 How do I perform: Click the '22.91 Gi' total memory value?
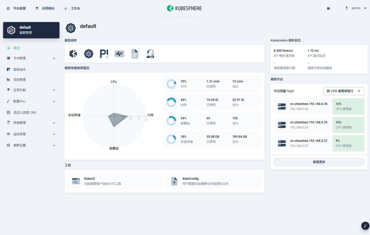[238, 100]
